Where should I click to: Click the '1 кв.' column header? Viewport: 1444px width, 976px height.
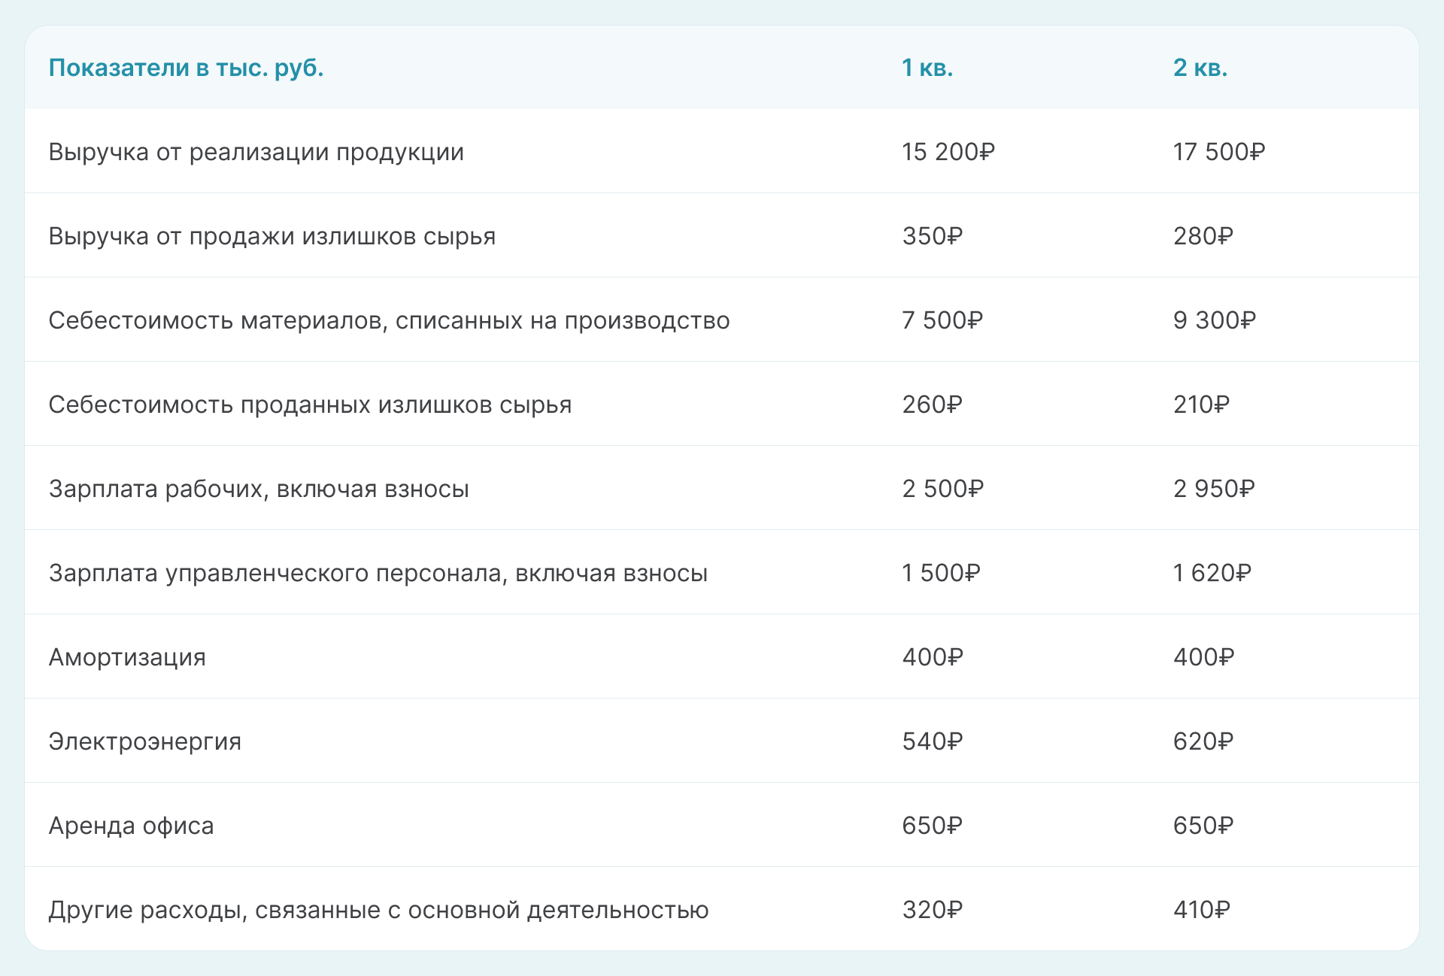(927, 68)
